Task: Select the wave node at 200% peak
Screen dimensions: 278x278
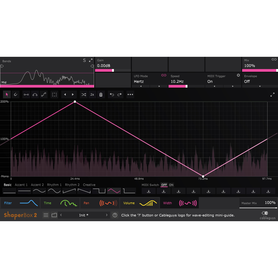Action: click(75, 102)
